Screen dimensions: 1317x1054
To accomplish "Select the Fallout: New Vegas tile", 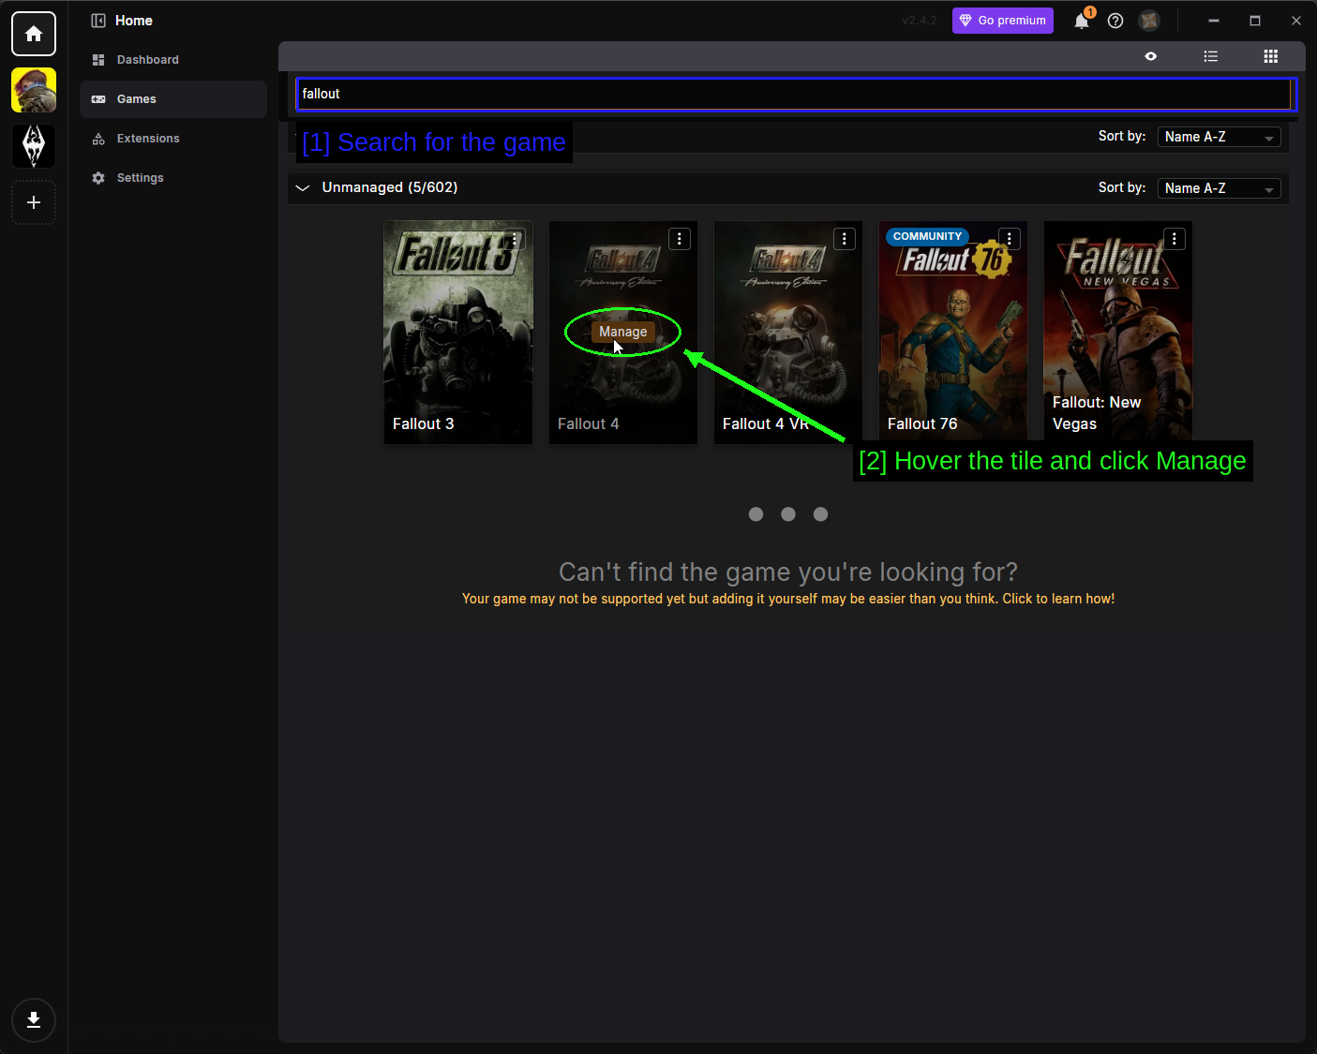I will (x=1118, y=332).
